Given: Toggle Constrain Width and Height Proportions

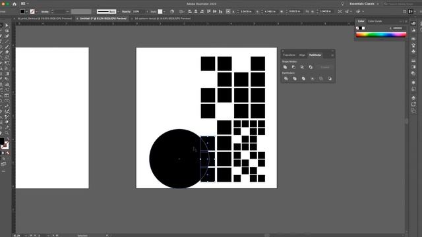Looking at the screenshot, I should point(308,12).
